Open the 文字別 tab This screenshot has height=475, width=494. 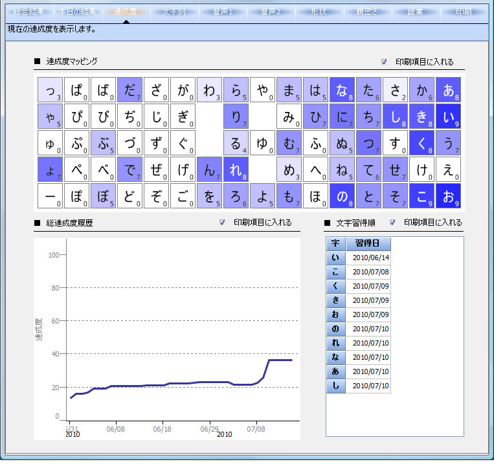pyautogui.click(x=174, y=12)
